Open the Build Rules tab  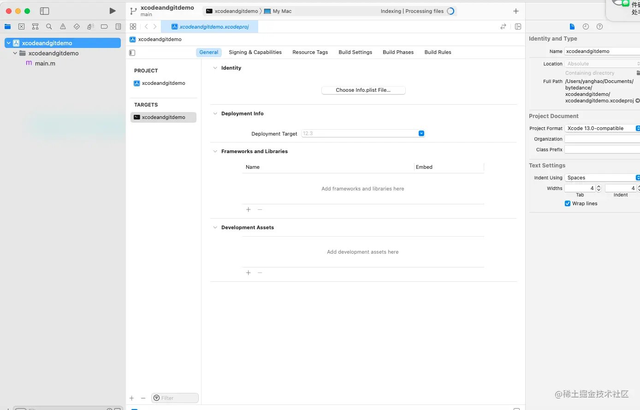(438, 52)
